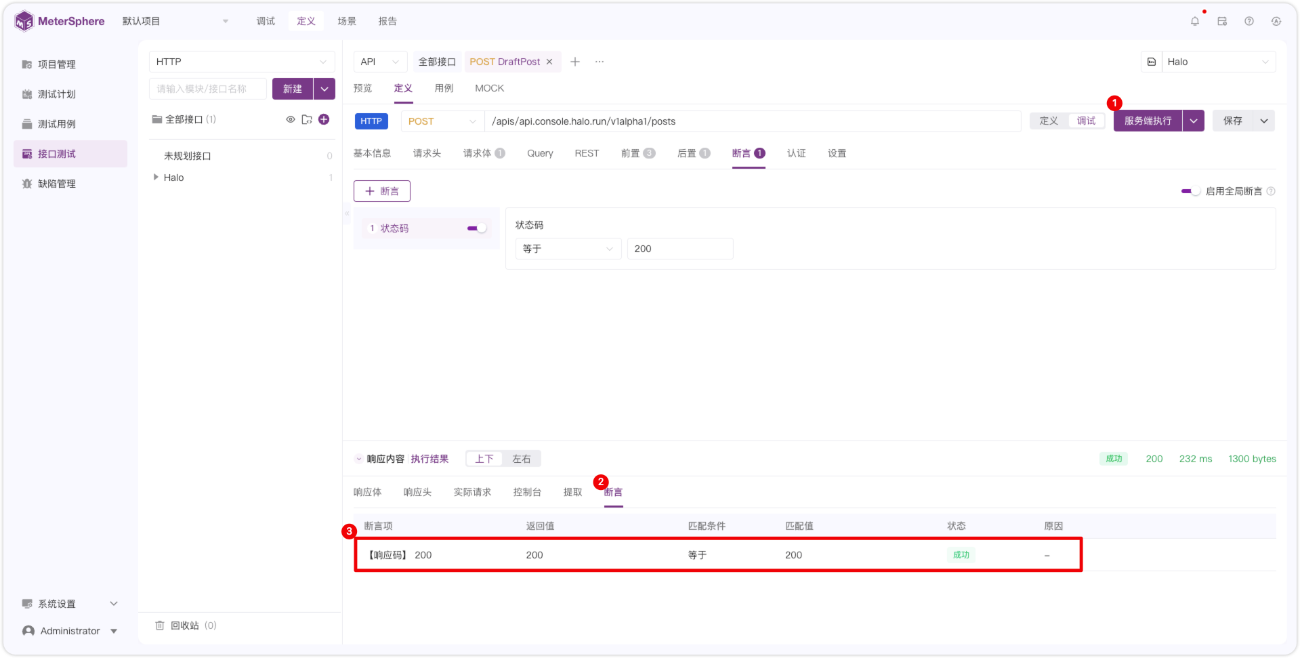Add a new API tab with plus icon
This screenshot has width=1300, height=658.
574,62
